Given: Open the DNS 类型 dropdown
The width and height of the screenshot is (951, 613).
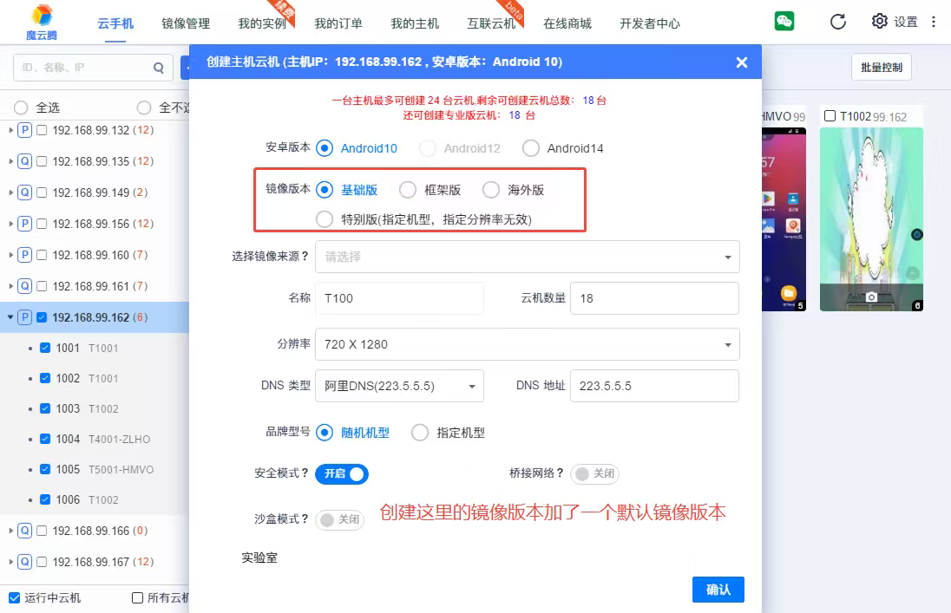Looking at the screenshot, I should 399,386.
